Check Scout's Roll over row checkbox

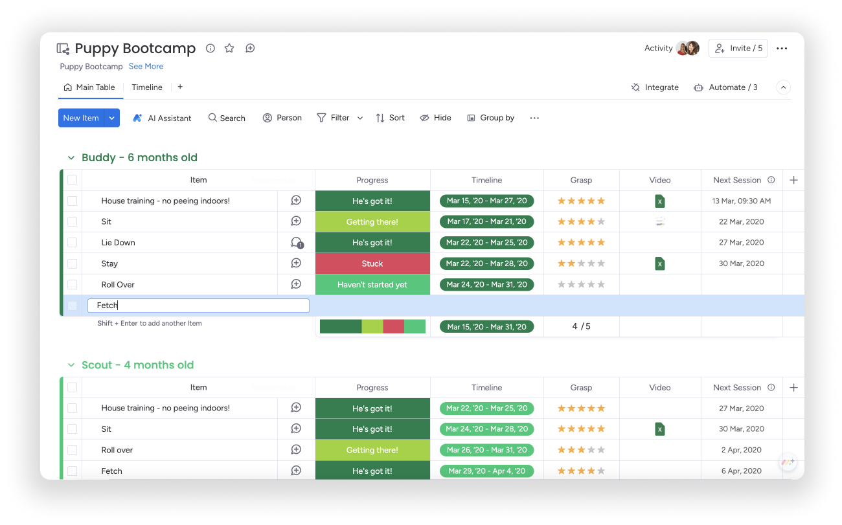(x=72, y=450)
